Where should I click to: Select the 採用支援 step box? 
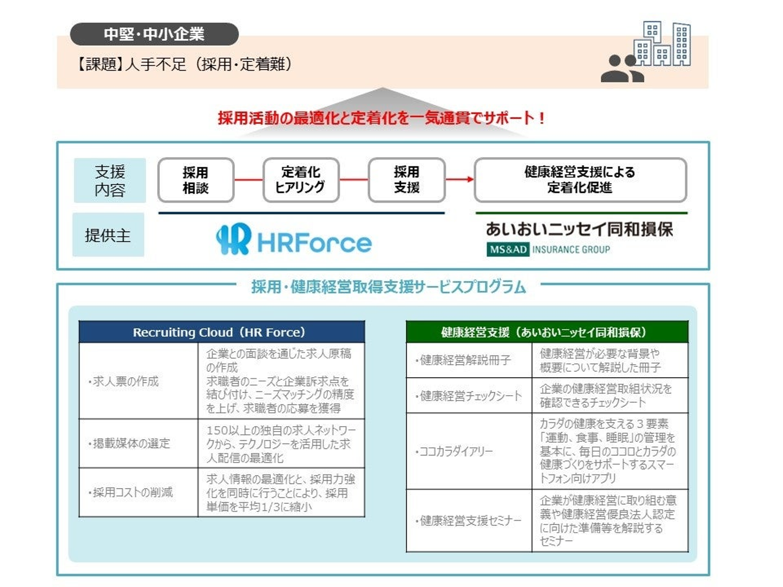tap(407, 180)
